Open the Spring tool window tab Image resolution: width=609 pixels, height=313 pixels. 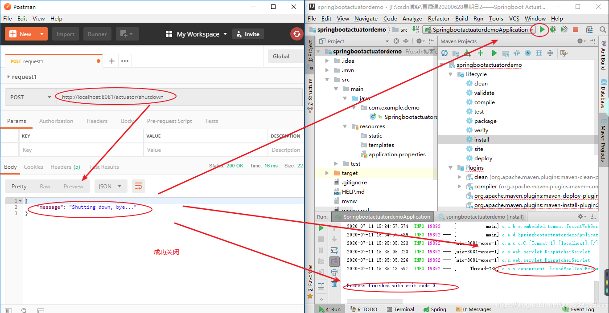click(x=434, y=309)
